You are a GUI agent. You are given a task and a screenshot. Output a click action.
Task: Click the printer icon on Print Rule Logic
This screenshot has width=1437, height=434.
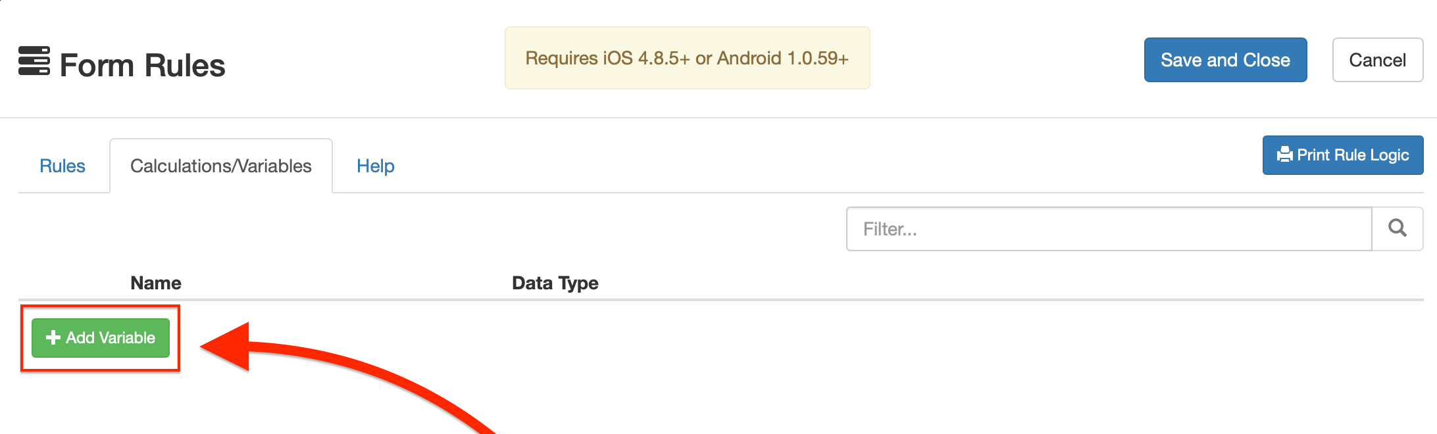(x=1284, y=155)
